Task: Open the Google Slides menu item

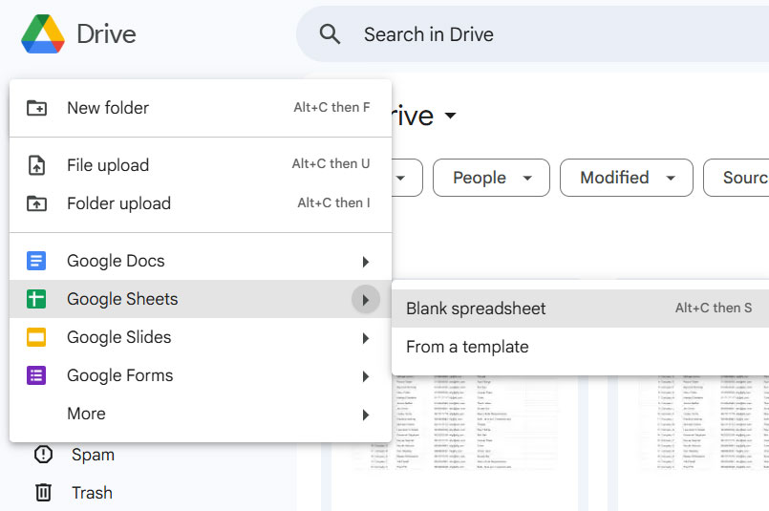Action: 201,337
